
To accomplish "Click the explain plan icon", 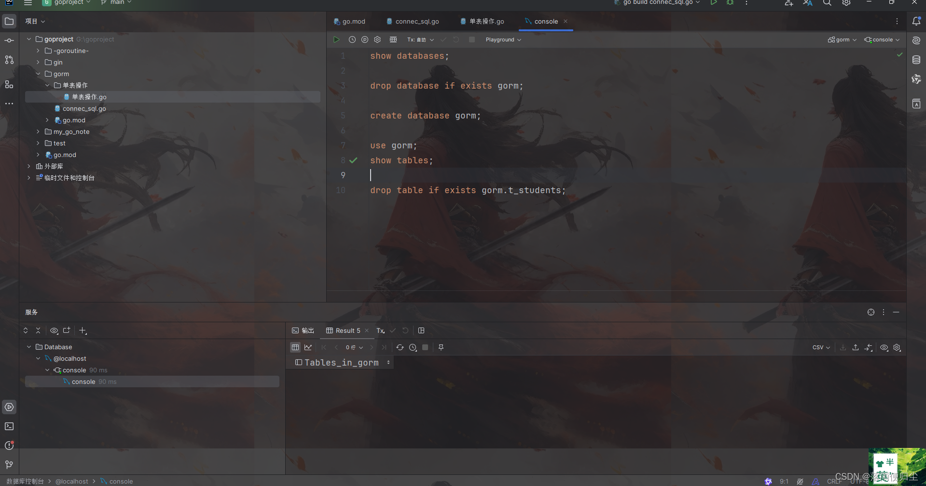I will 365,39.
